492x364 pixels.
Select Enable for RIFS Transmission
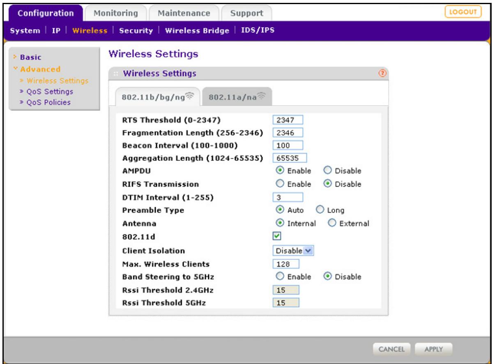coord(280,184)
